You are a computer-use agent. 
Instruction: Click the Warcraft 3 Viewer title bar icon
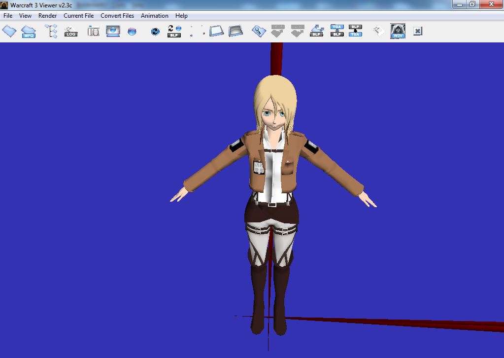(x=4, y=5)
